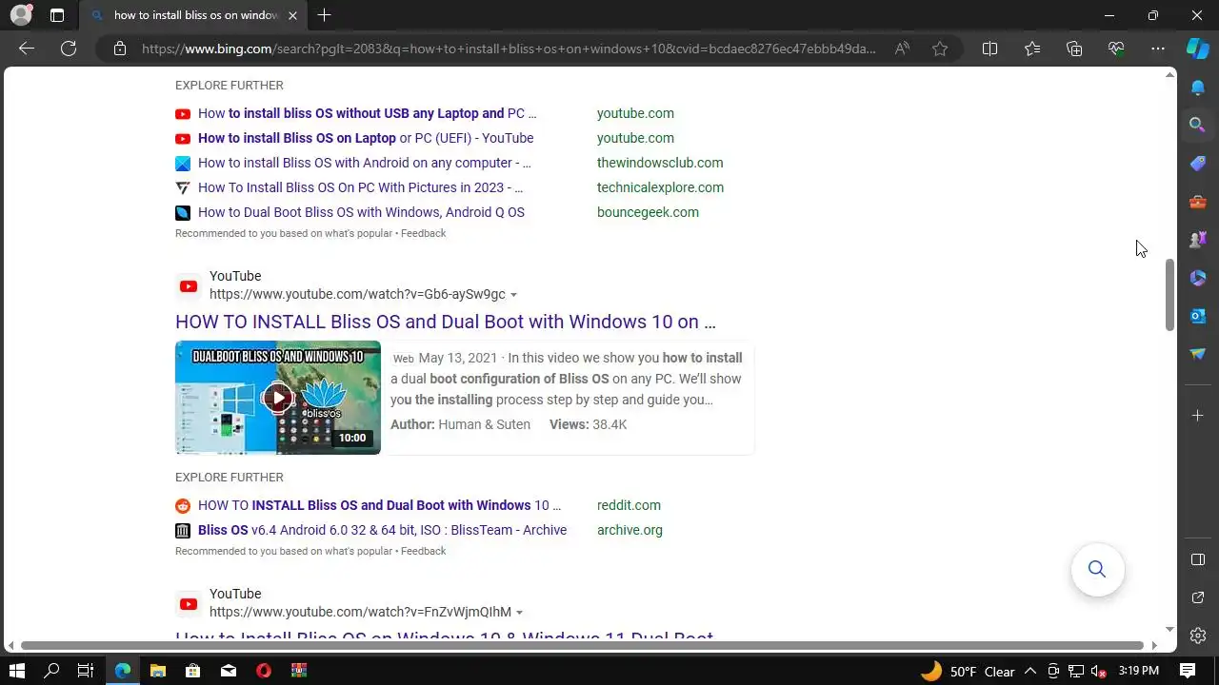
Task: Open File Explorer from taskbar
Action: [158, 671]
